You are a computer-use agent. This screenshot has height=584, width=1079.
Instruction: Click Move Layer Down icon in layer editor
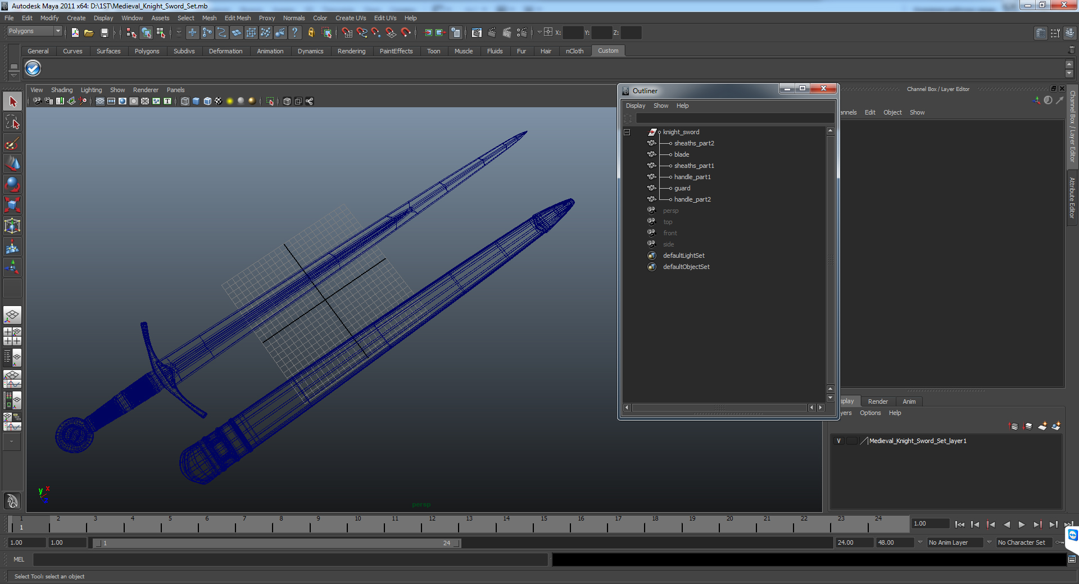tap(1028, 426)
